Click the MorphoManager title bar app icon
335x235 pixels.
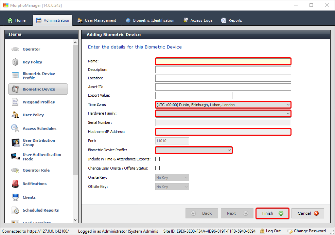click(x=5, y=5)
